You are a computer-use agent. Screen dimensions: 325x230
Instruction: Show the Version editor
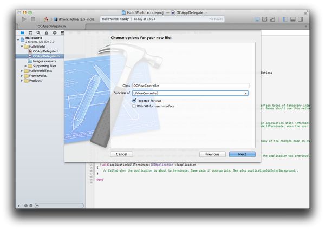click(x=272, y=19)
